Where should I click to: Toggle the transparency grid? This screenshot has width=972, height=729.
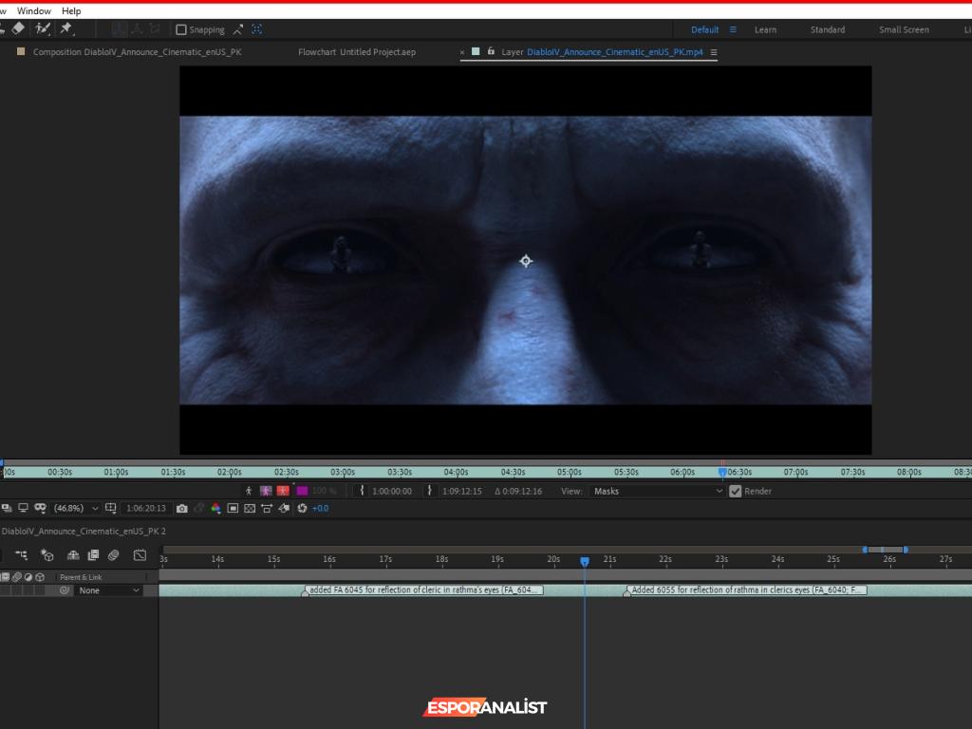click(250, 509)
